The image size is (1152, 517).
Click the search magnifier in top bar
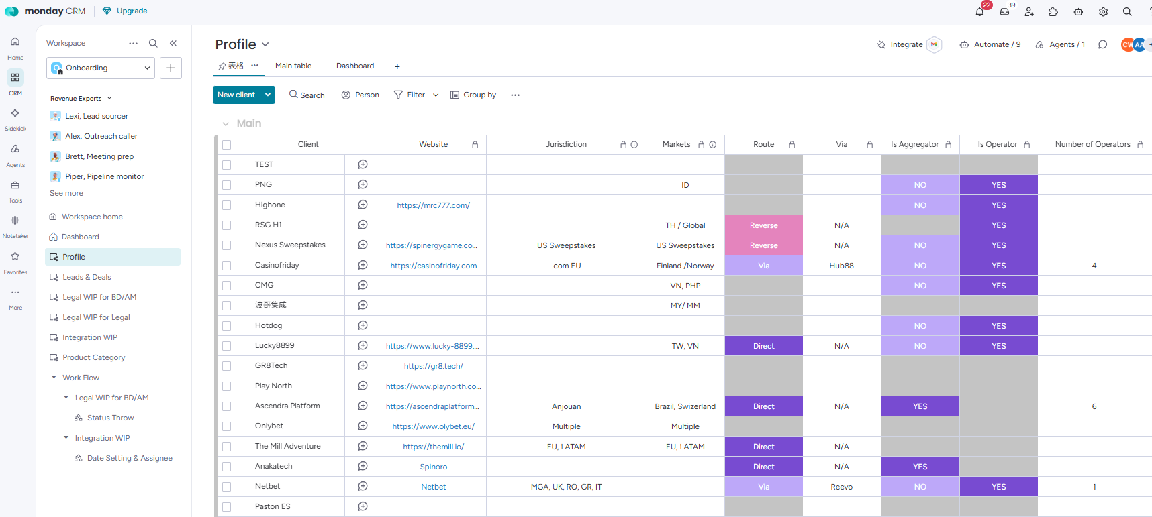pyautogui.click(x=1127, y=11)
